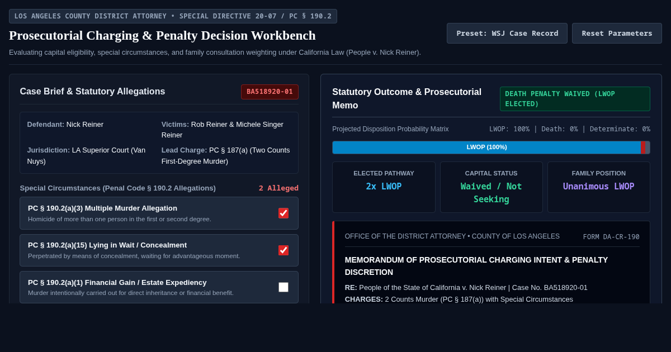This screenshot has width=671, height=352.
Task: Click the BA518920-01 case number badge
Action: pyautogui.click(x=270, y=92)
